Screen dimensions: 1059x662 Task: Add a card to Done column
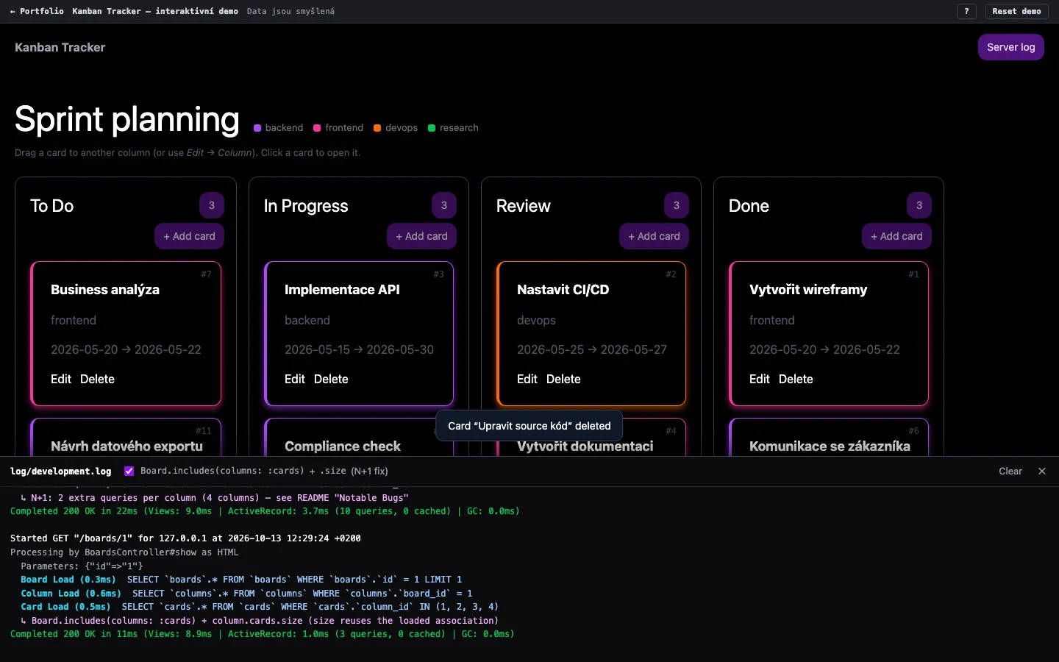coord(896,236)
